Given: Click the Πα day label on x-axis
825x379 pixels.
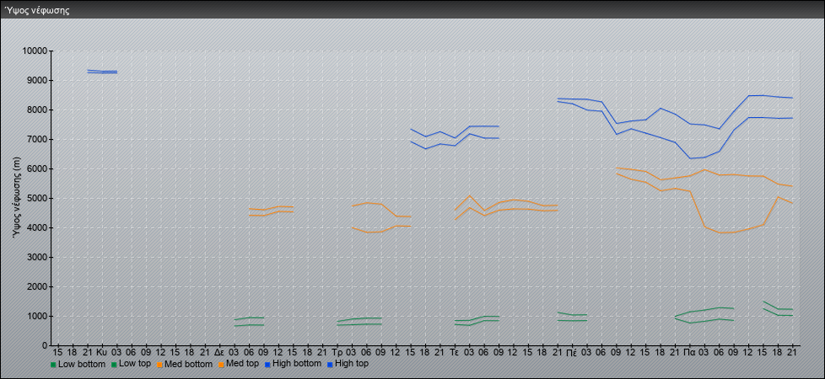Looking at the screenshot, I should [690, 352].
